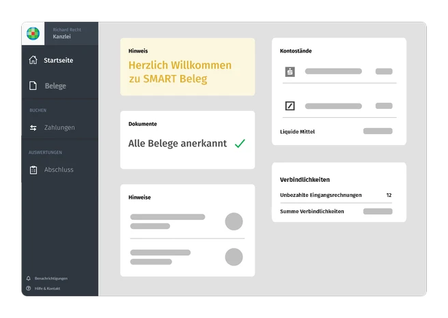448x318 pixels.
Task: Click the green checkmark in Dokumente
Action: 240,144
